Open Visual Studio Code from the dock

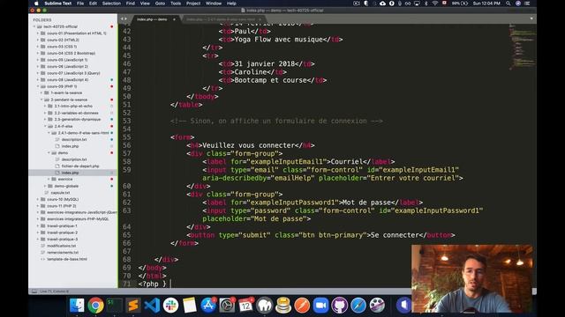coord(152,306)
